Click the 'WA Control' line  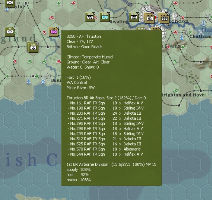(77, 82)
